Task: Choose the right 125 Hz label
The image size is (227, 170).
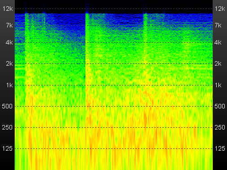Action: pos(220,148)
